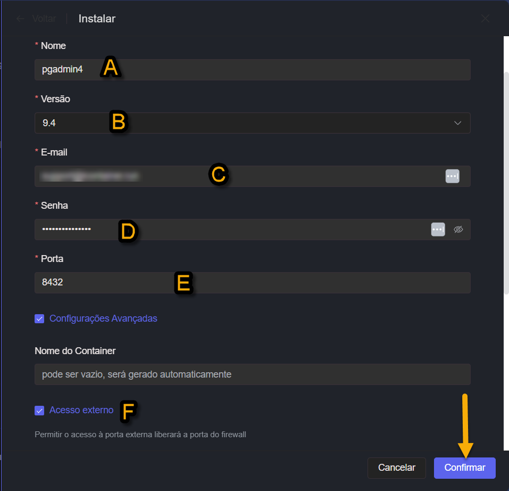
Task: Click the Porta field with 8432
Action: 252,283
